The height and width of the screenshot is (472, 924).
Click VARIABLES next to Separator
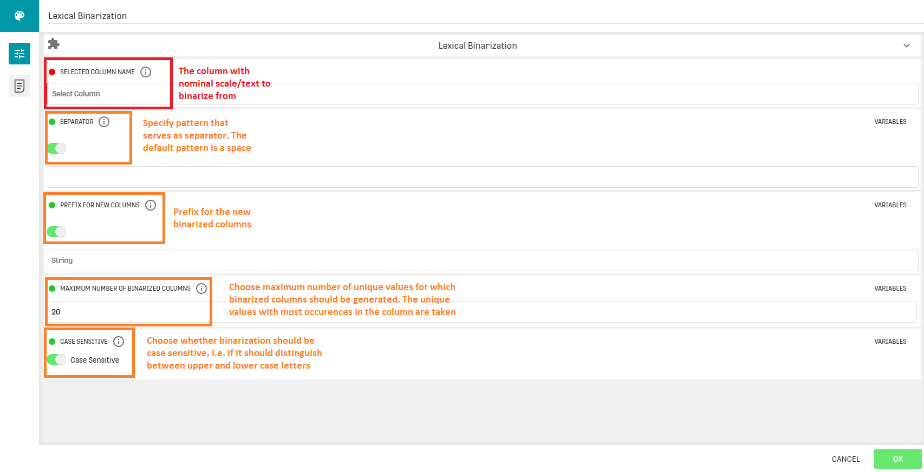(x=890, y=122)
